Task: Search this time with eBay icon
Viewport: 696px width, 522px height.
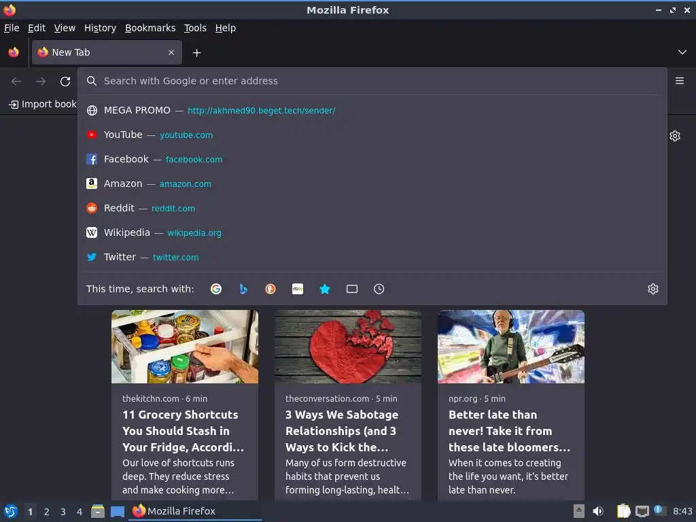Action: [298, 289]
